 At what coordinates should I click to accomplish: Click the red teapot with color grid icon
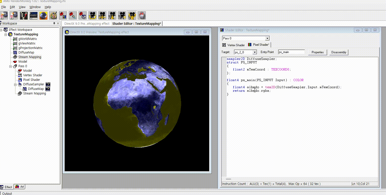[63, 15]
